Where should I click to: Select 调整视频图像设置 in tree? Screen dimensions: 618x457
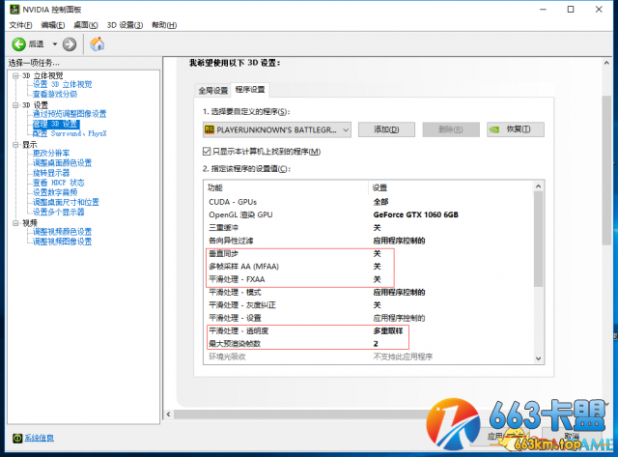[62, 242]
